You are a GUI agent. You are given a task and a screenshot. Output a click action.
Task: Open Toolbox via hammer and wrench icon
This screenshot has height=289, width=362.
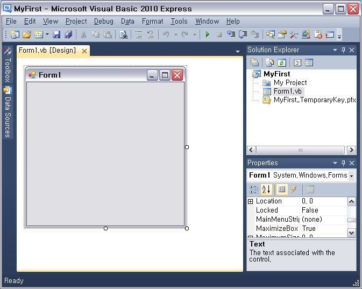pos(294,34)
